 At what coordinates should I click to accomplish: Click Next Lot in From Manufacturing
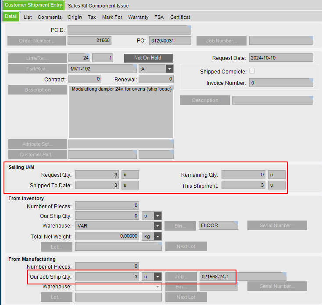[186, 297]
